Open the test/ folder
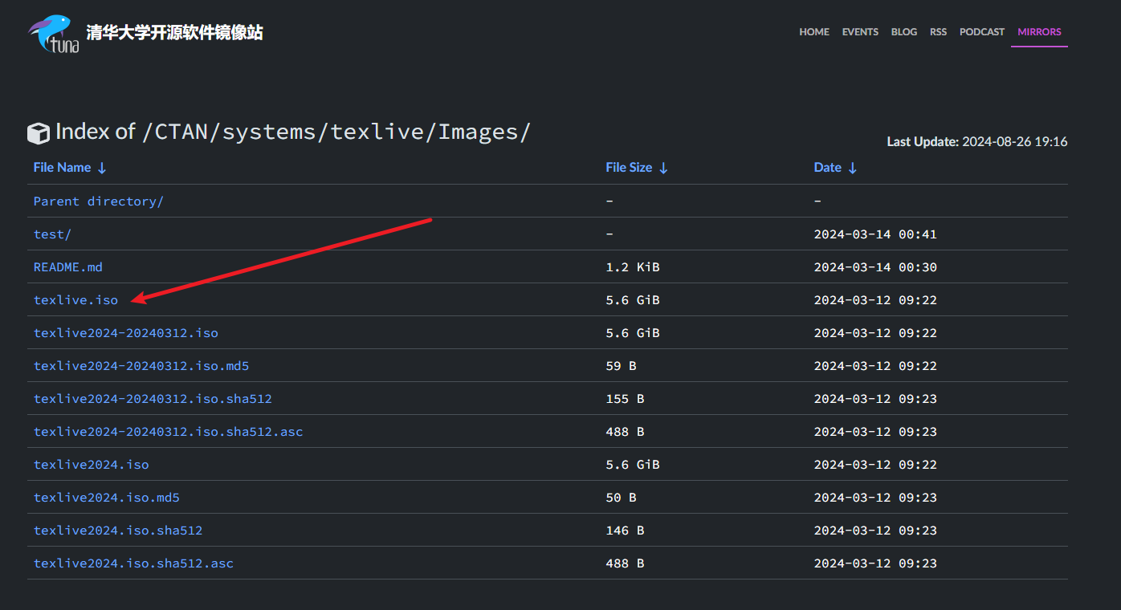The width and height of the screenshot is (1121, 610). pos(52,234)
